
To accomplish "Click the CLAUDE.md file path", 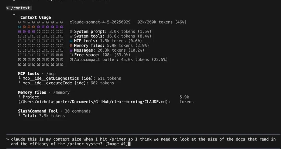I will coord(94,102).
